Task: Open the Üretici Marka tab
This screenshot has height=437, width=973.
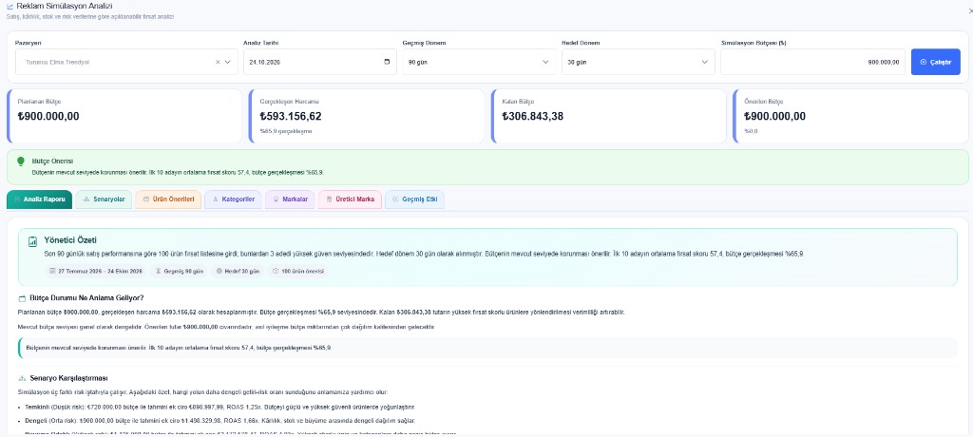Action: [x=350, y=199]
